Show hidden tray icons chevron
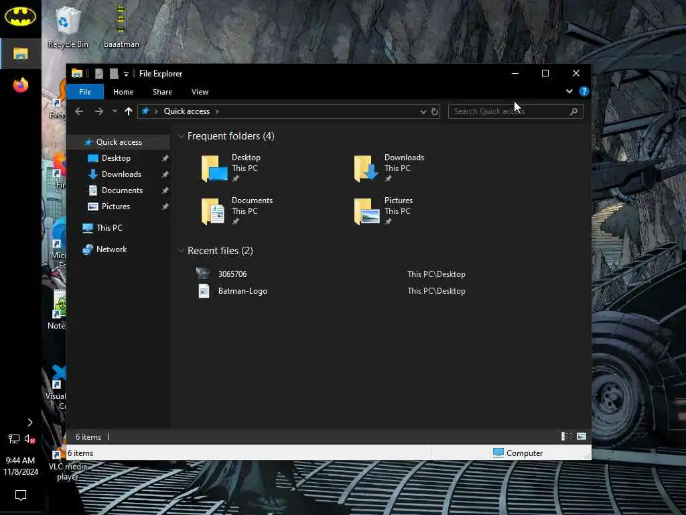The image size is (686, 515). pos(29,422)
